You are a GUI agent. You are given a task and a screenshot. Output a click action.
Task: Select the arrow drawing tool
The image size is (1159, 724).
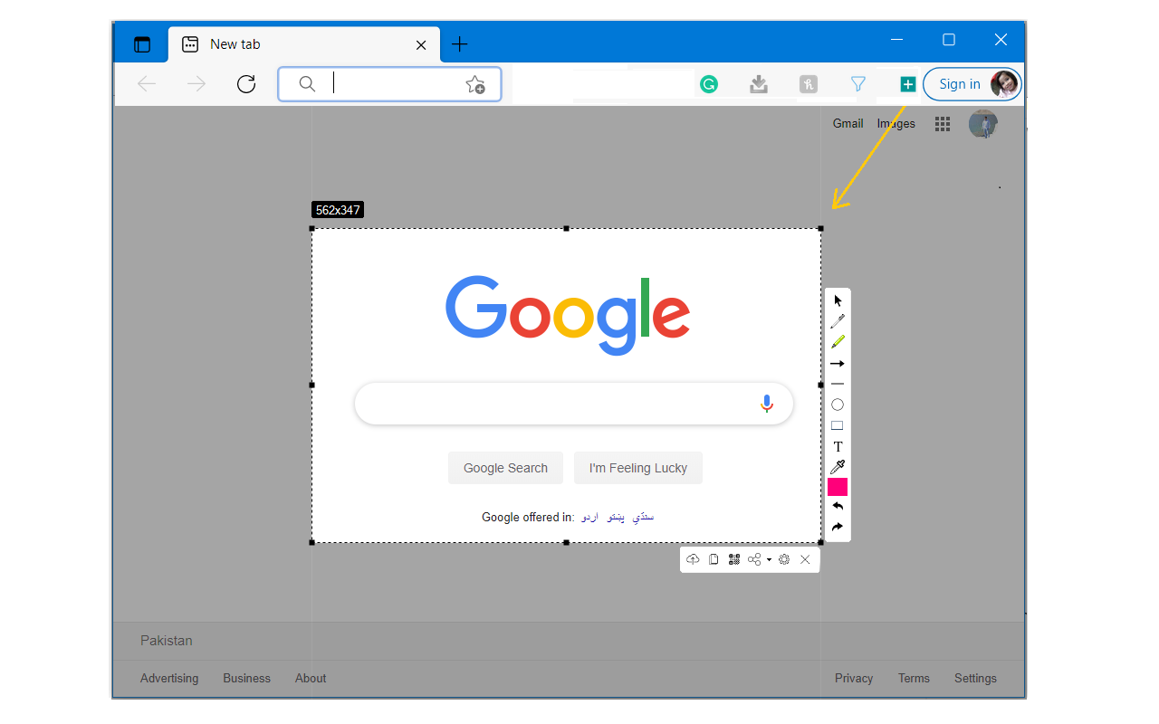[x=838, y=364]
